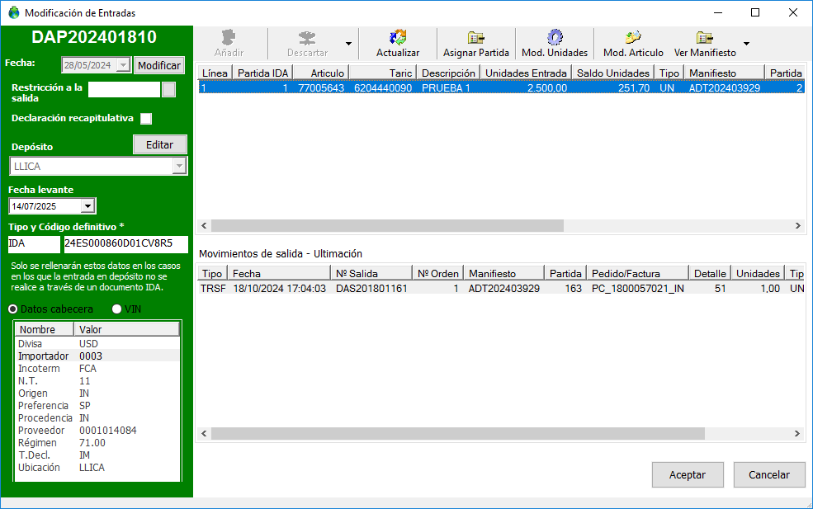
Task: Click the Restricción a la salida field
Action: click(124, 90)
